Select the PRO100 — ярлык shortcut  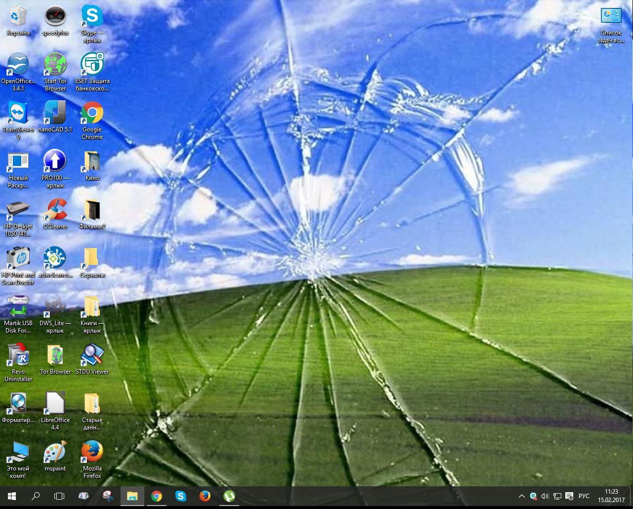(x=55, y=170)
